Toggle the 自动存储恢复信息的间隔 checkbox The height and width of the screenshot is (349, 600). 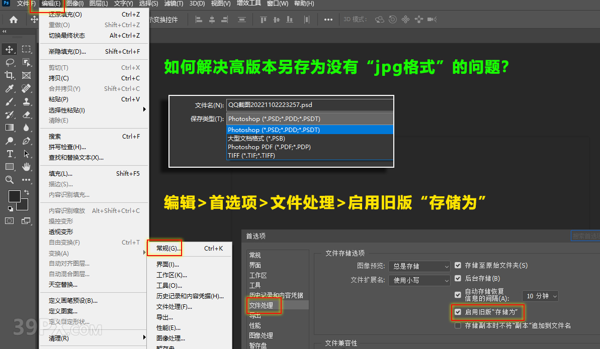pos(458,295)
